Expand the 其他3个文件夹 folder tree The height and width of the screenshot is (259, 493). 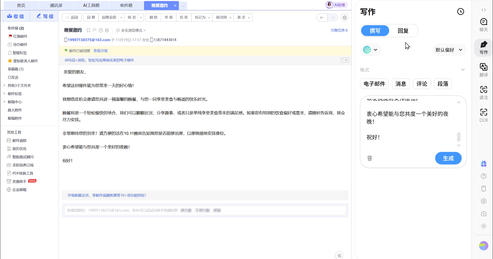click(4, 85)
